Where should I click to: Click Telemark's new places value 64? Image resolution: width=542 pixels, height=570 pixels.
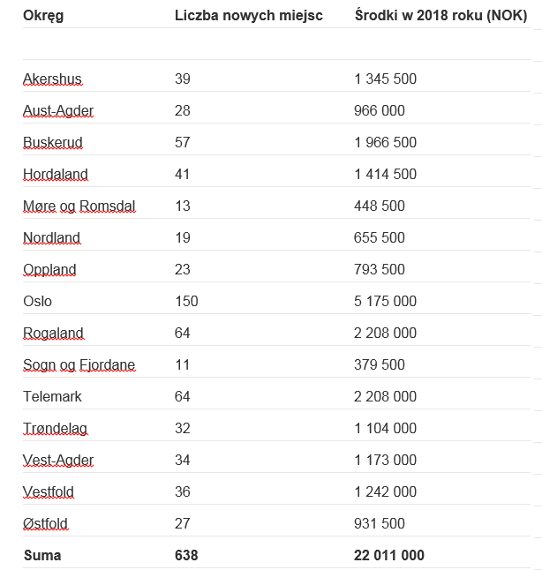coord(183,396)
